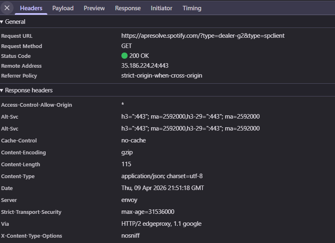Open the Preview tab
This screenshot has width=335, height=243.
(x=94, y=8)
